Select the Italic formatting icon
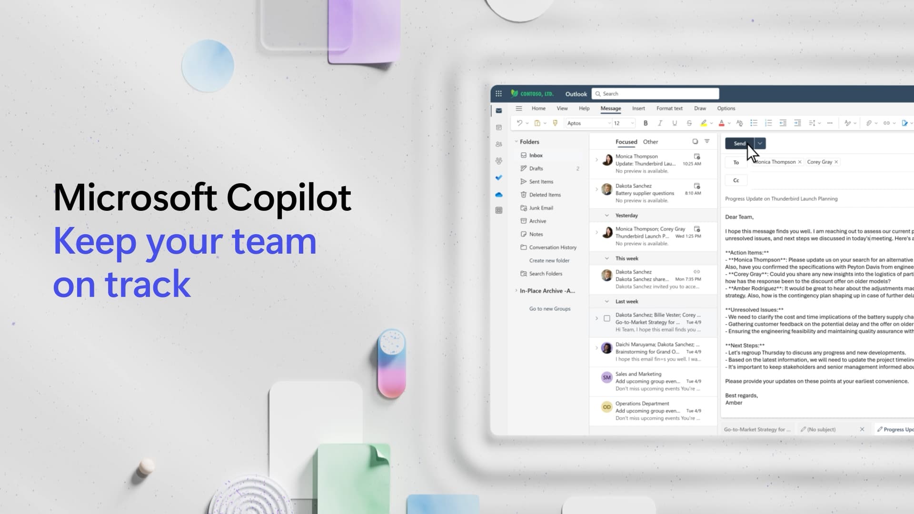914x514 pixels. point(660,122)
